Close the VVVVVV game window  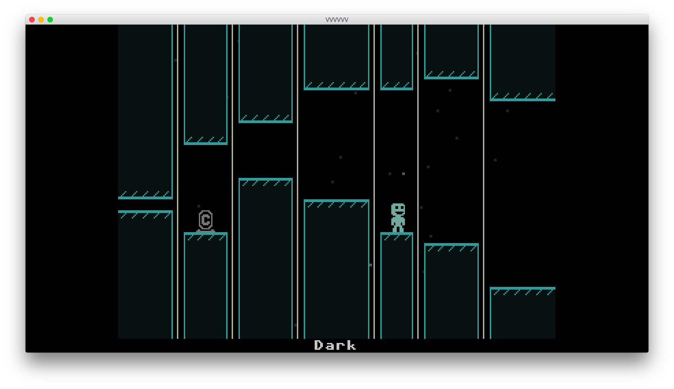(32, 20)
